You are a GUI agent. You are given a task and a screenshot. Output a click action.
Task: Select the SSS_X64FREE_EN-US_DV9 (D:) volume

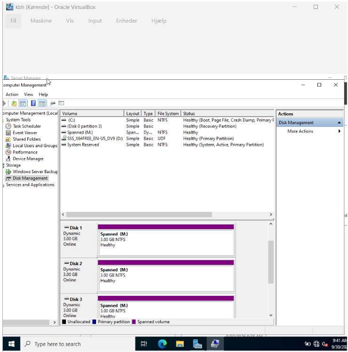(167, 139)
